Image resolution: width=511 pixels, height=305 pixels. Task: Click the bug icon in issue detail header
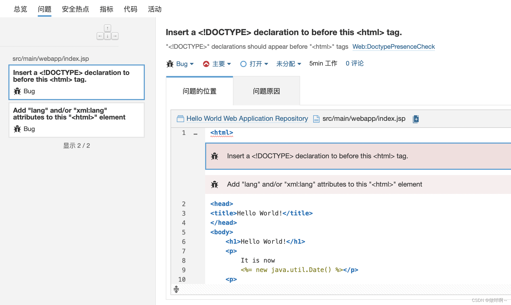[x=171, y=64]
